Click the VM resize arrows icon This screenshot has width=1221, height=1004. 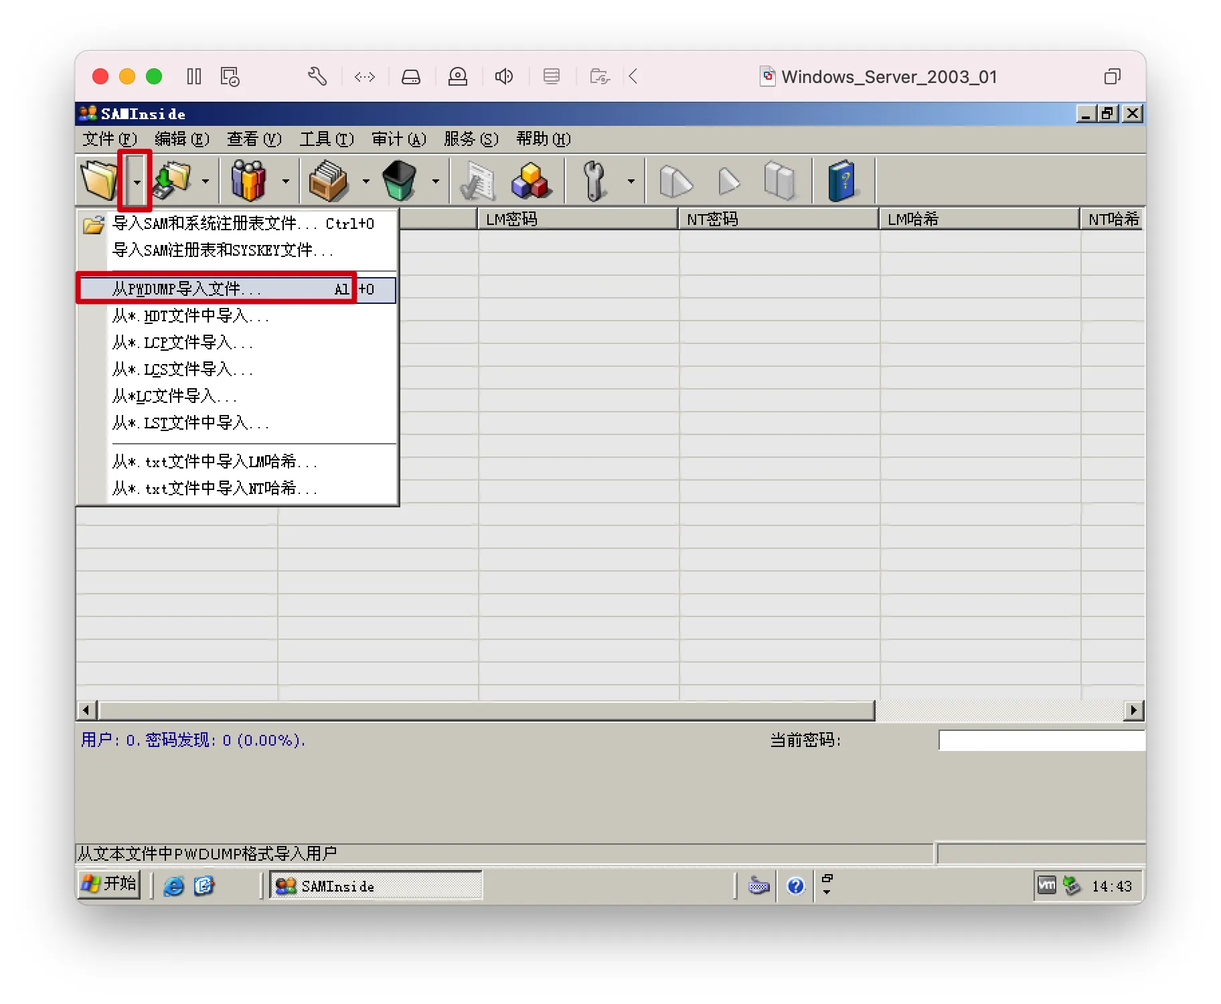(x=365, y=77)
